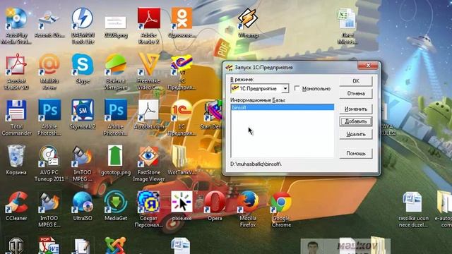Image resolution: width=452 pixels, height=254 pixels.
Task: Click the Добавить button
Action: [356, 121]
